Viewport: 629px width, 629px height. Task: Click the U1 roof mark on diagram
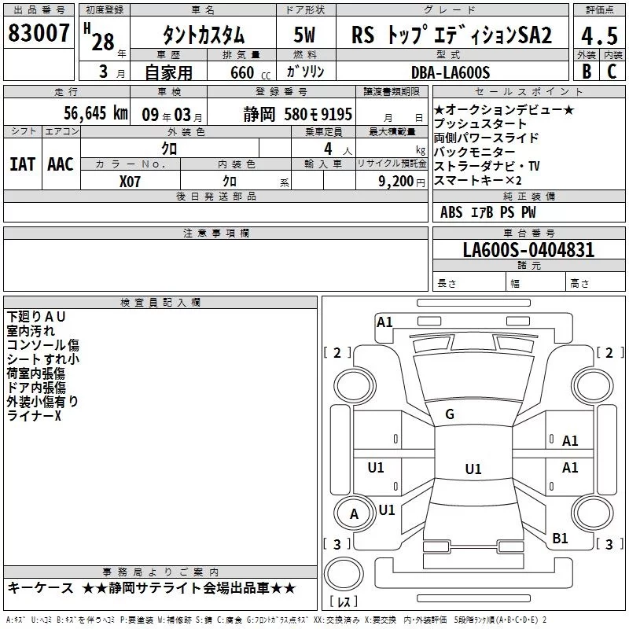tap(473, 469)
